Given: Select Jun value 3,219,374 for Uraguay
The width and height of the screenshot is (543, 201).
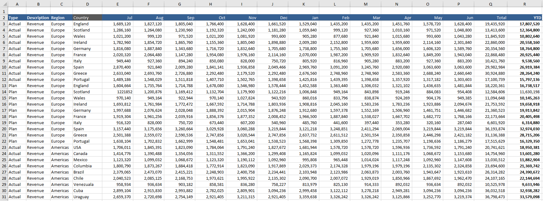Looking at the screenshot, I should pyautogui.click(x=458, y=197).
